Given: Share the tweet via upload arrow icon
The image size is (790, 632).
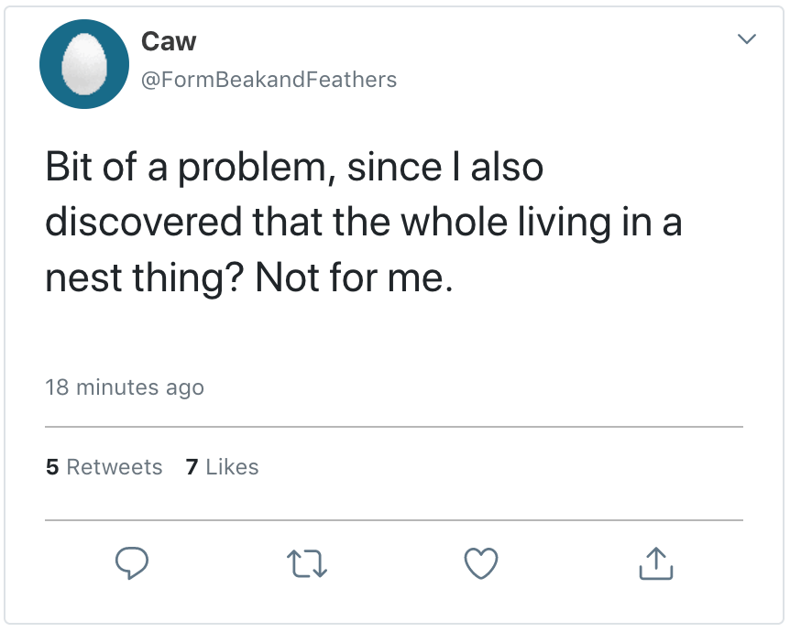Looking at the screenshot, I should point(655,563).
